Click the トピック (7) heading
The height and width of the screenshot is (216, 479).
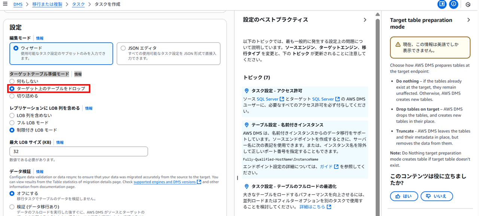click(x=257, y=77)
